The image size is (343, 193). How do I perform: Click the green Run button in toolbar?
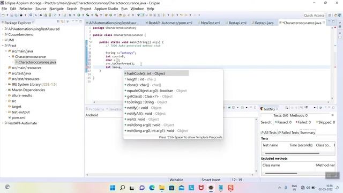pos(79,15)
